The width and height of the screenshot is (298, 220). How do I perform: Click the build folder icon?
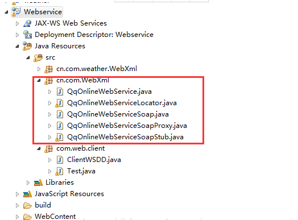(x=27, y=205)
